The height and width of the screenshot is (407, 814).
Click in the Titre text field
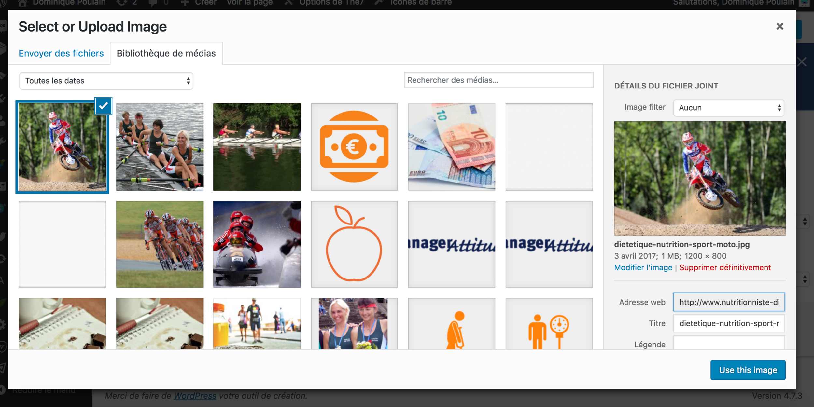tap(729, 323)
